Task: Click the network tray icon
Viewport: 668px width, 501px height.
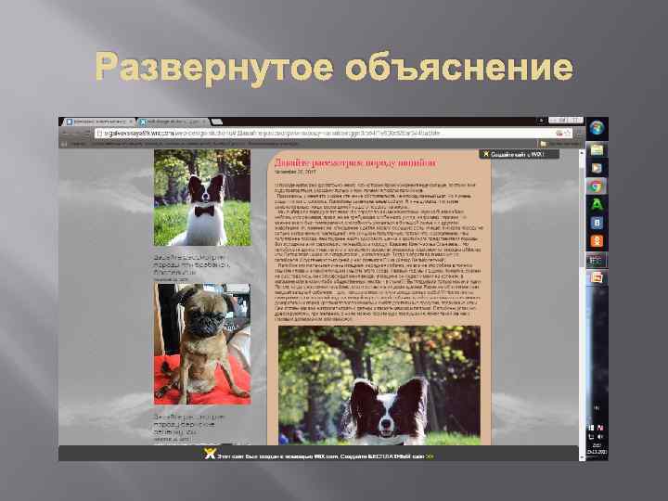Action: pyautogui.click(x=591, y=437)
